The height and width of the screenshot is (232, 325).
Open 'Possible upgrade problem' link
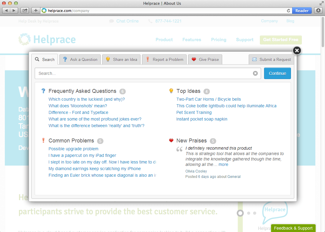point(73,149)
